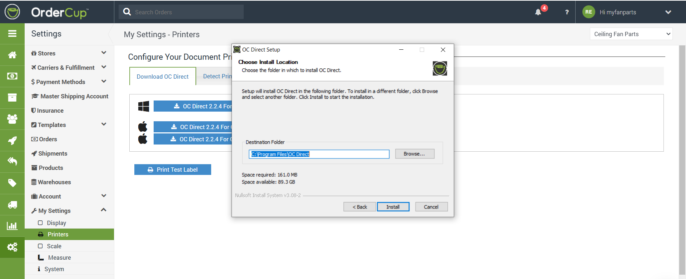This screenshot has height=279, width=686.
Task: Open the OrderCup logo home link
Action: (x=59, y=13)
